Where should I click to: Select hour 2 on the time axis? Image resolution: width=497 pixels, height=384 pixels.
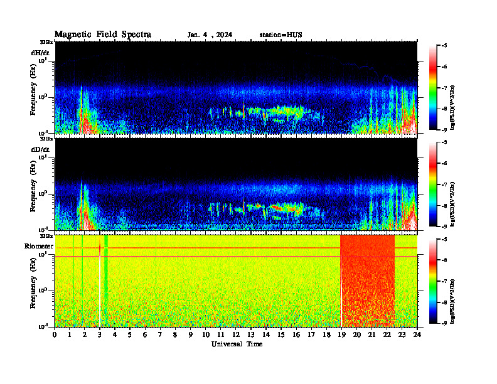click(85, 334)
